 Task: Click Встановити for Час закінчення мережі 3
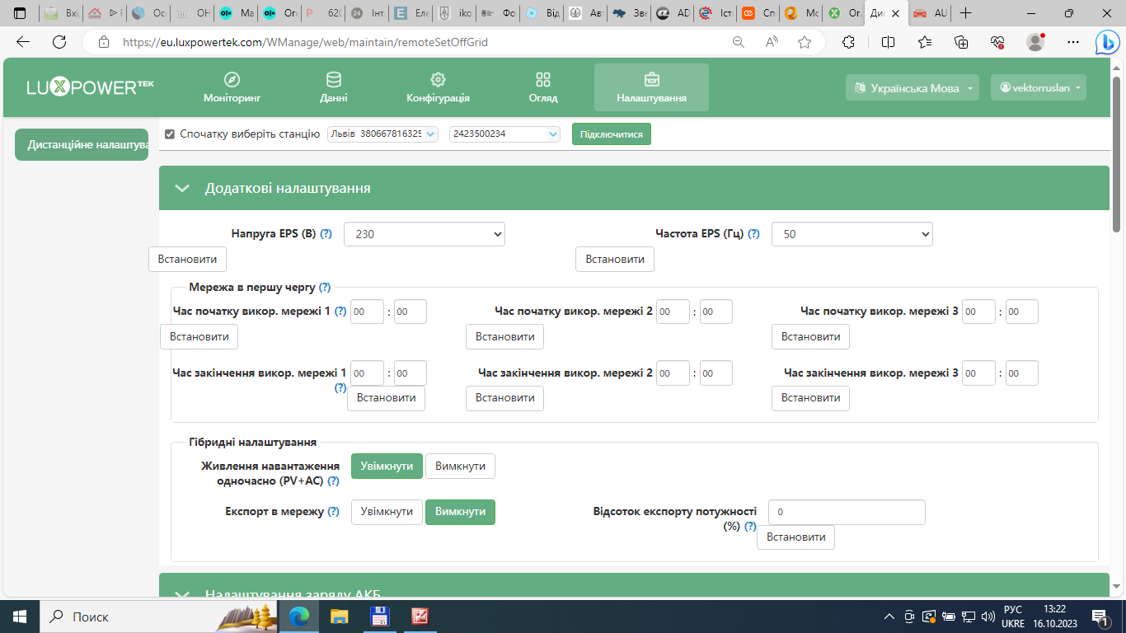click(x=810, y=397)
